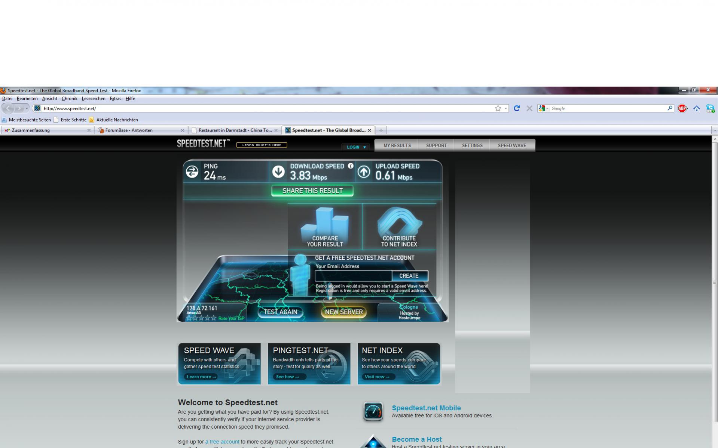Close the Restaurant in Darmstadt tab

coord(276,130)
